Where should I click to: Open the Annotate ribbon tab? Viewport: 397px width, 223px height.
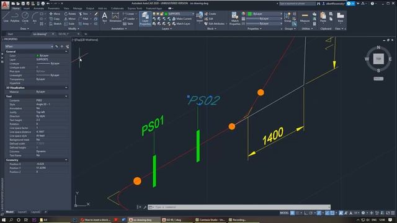point(38,8)
